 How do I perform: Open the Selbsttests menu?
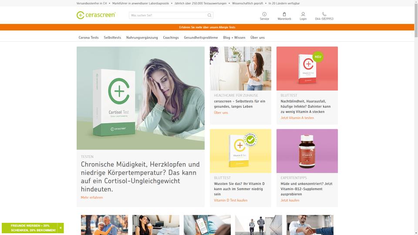coord(112,37)
